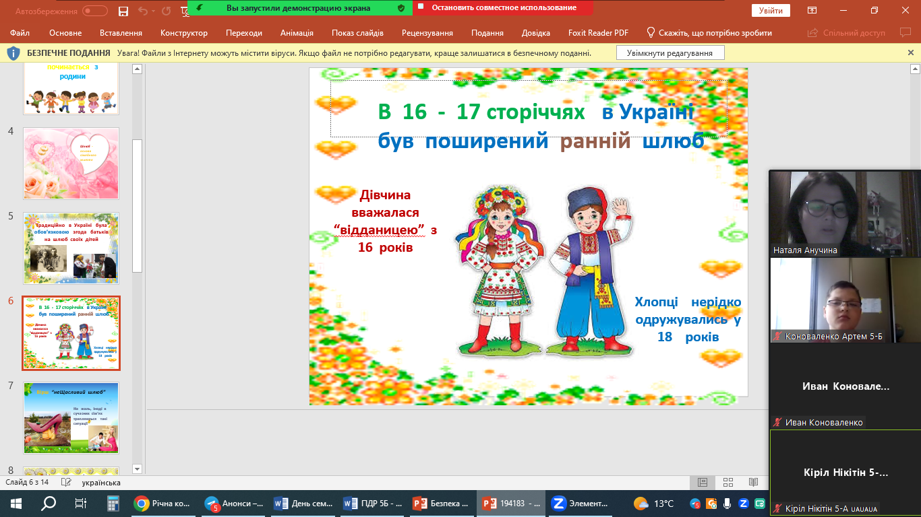Click main editing area scroll up arrow
The width and height of the screenshot is (921, 517).
(915, 69)
